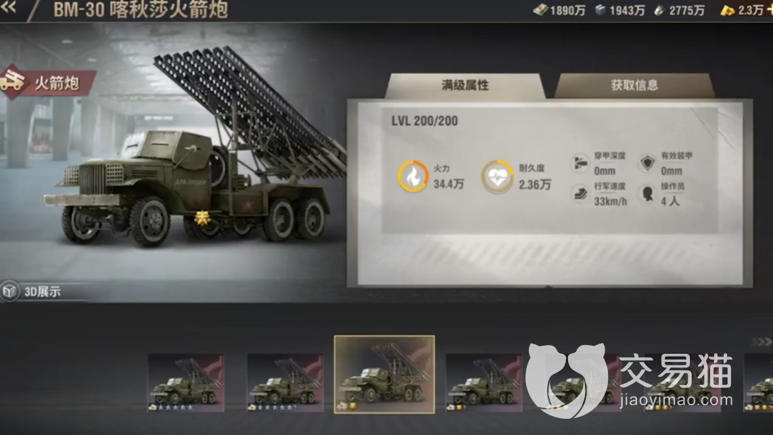Select the first five-star rocket truck thumbnail
Screen dimensions: 773x435
point(186,383)
